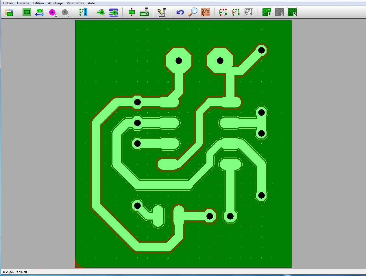Click the top-left octagonal pad on the board

[x=179, y=61]
